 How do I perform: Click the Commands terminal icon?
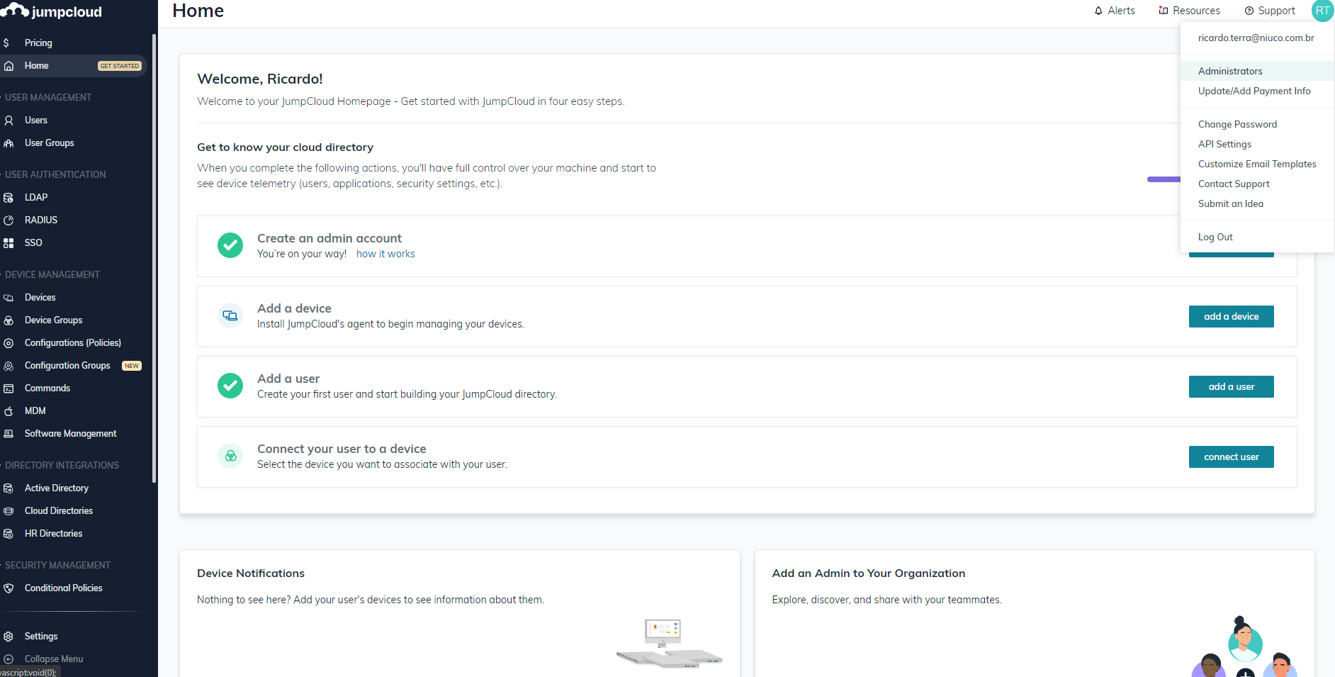pyautogui.click(x=9, y=388)
